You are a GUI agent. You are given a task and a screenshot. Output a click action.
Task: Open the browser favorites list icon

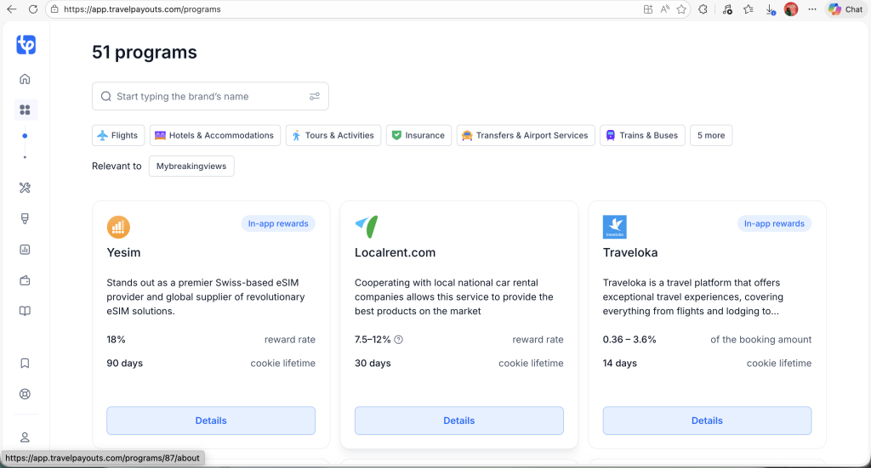pos(749,9)
